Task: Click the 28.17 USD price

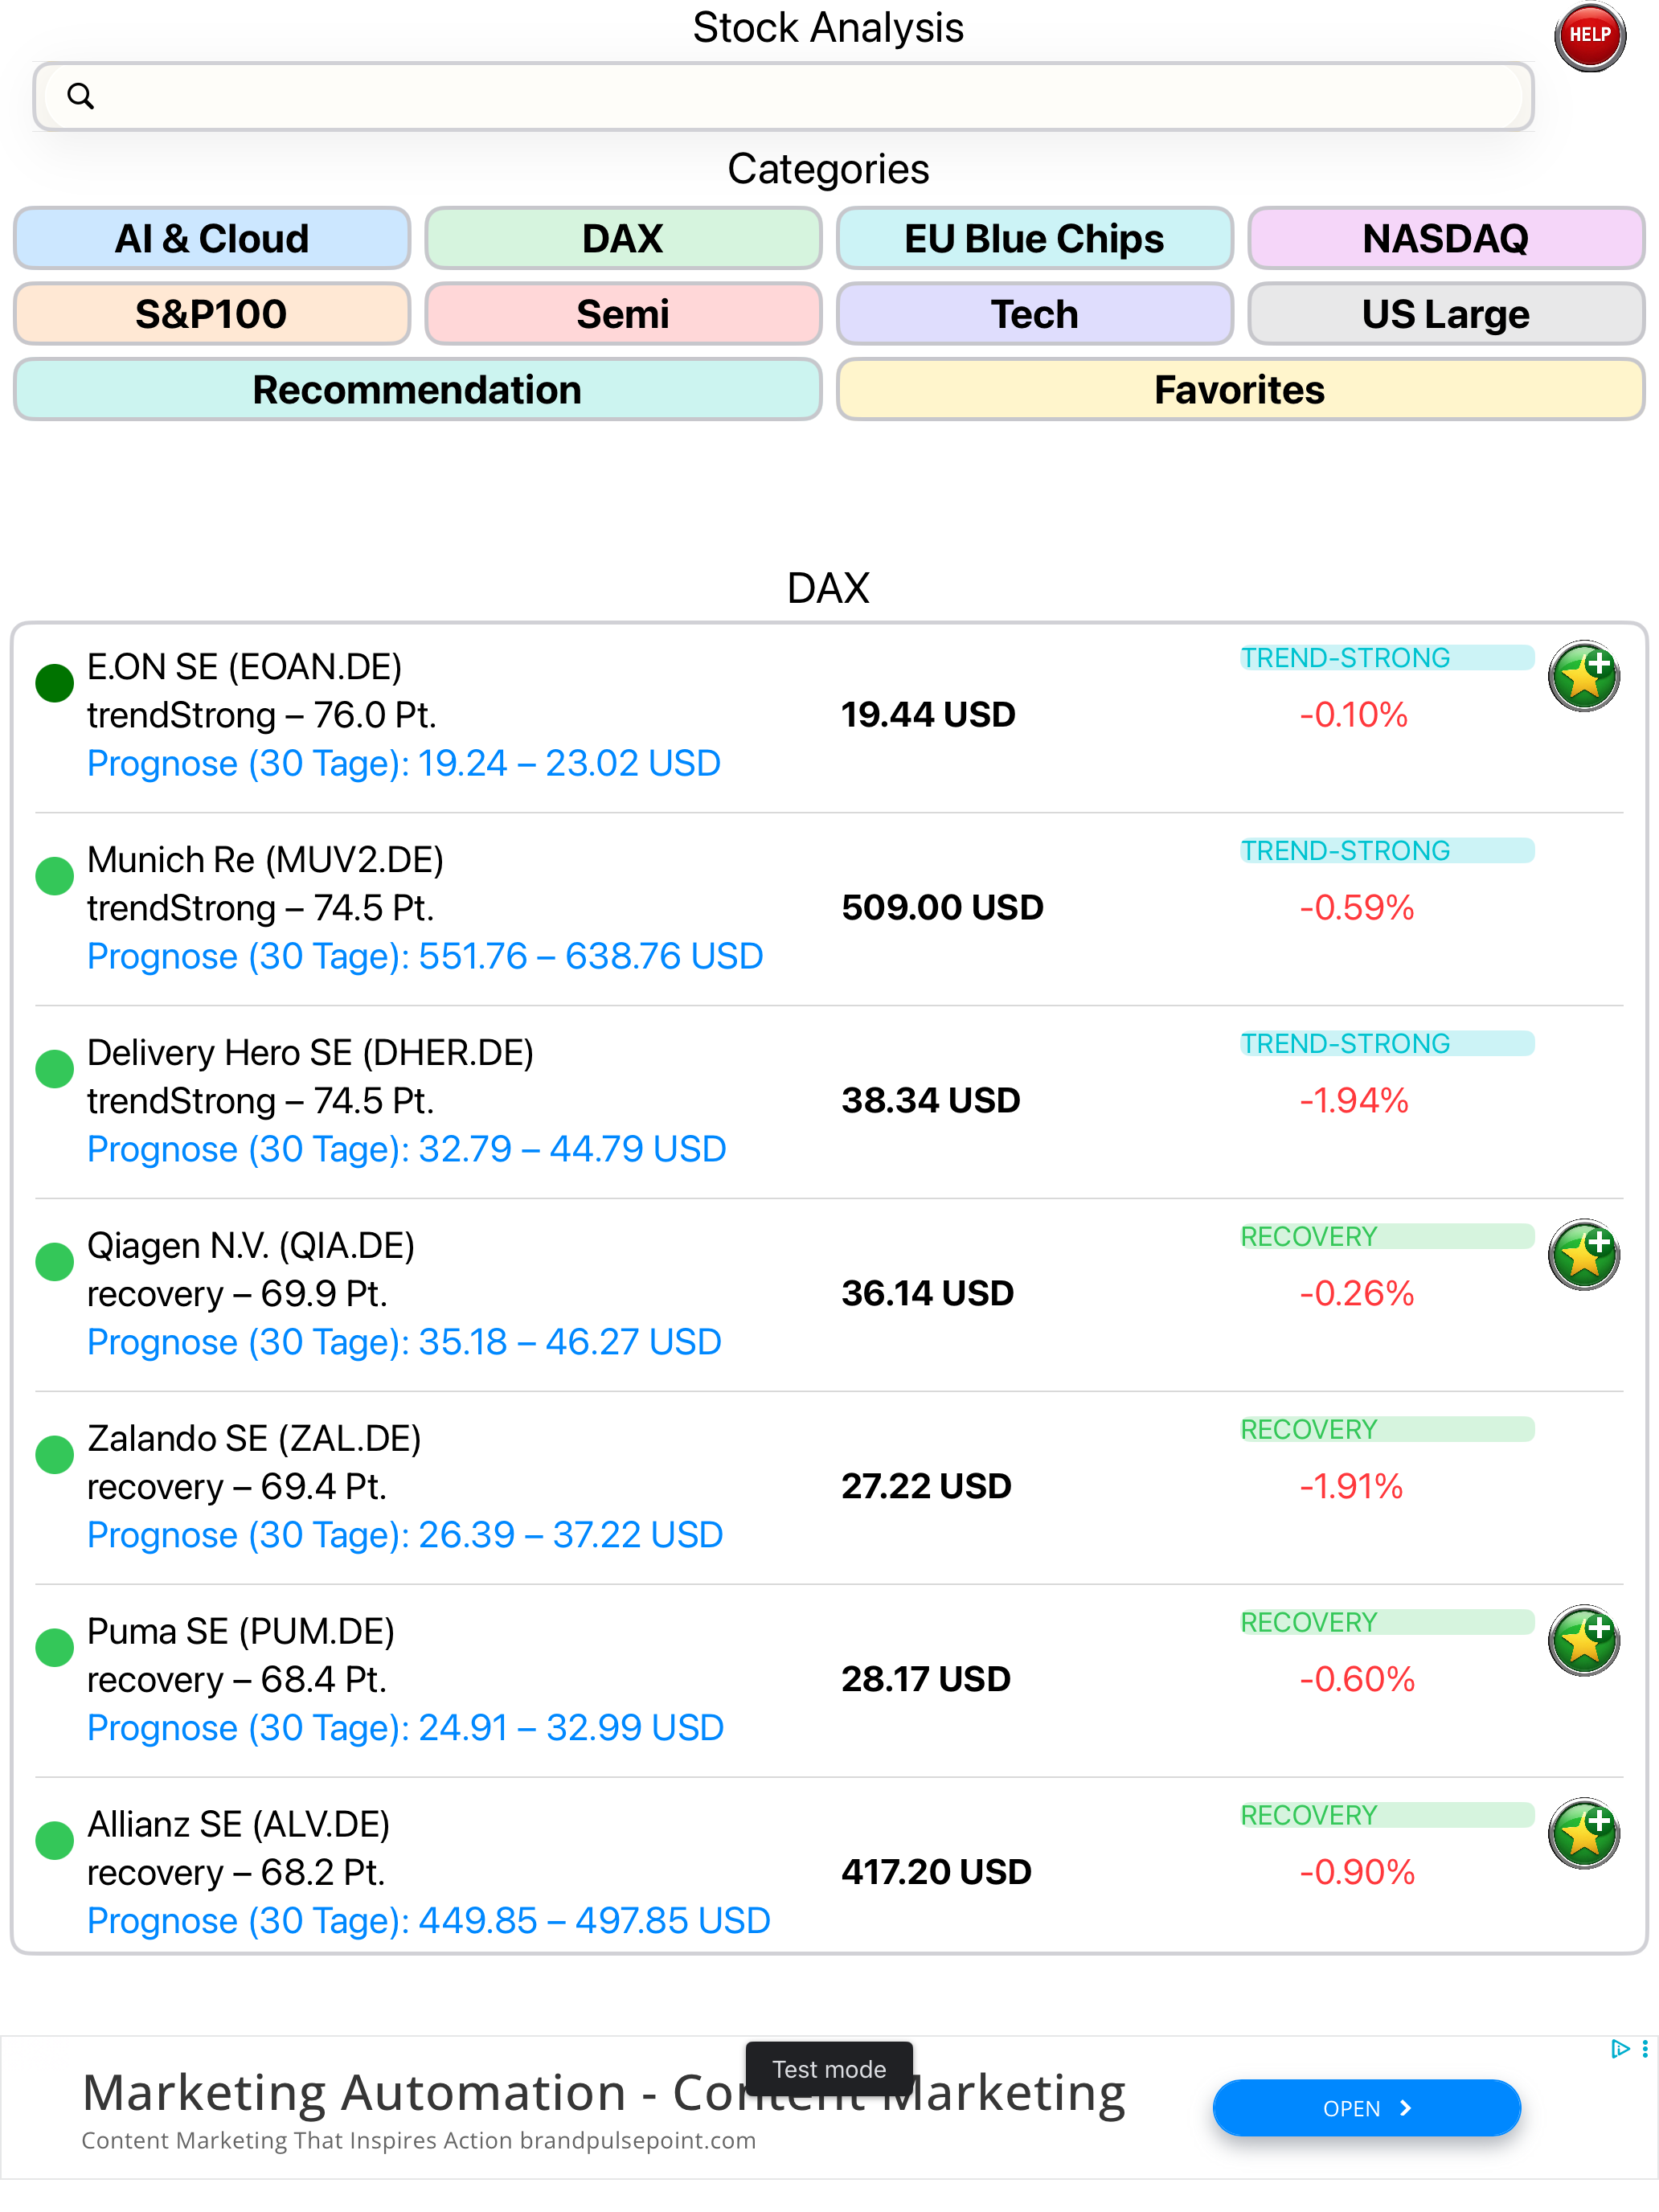Action: [925, 1680]
